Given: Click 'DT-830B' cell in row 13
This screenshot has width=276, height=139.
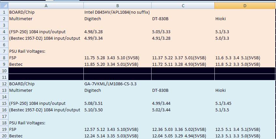Looking at the screenshot, I should click(x=183, y=90).
